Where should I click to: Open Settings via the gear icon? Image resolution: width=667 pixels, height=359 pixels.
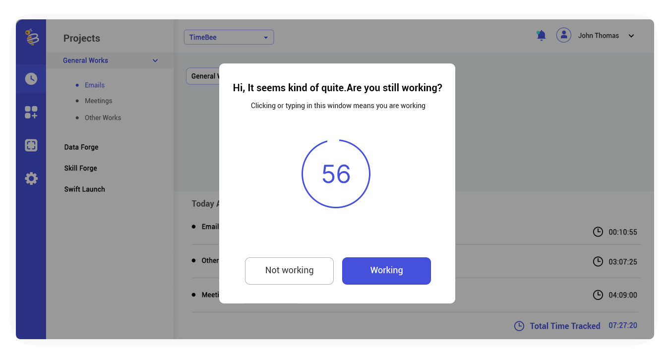coord(31,178)
